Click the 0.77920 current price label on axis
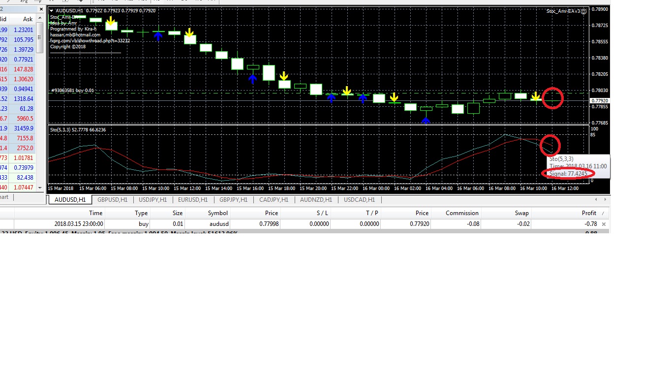The image size is (669, 378). coord(600,100)
